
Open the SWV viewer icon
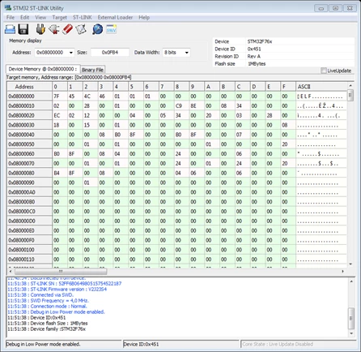tap(111, 29)
